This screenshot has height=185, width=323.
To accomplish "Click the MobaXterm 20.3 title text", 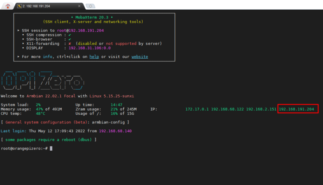I will click(x=92, y=18).
